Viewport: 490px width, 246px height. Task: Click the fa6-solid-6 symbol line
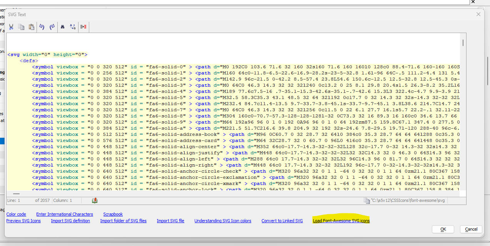pos(246,104)
